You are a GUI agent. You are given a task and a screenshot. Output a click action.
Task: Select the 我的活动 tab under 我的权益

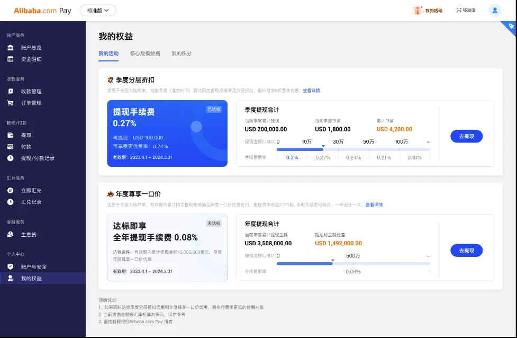click(x=108, y=54)
